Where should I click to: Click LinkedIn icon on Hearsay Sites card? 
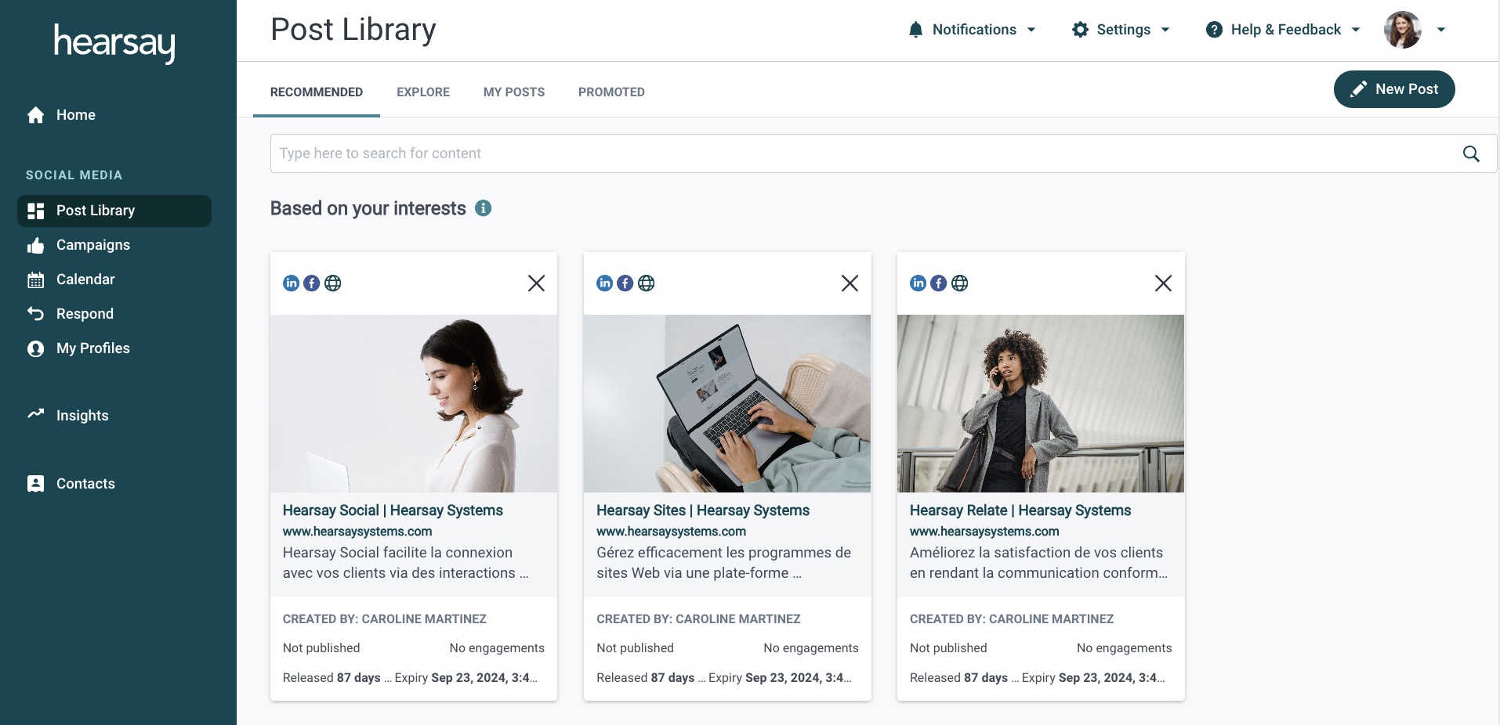pyautogui.click(x=604, y=283)
